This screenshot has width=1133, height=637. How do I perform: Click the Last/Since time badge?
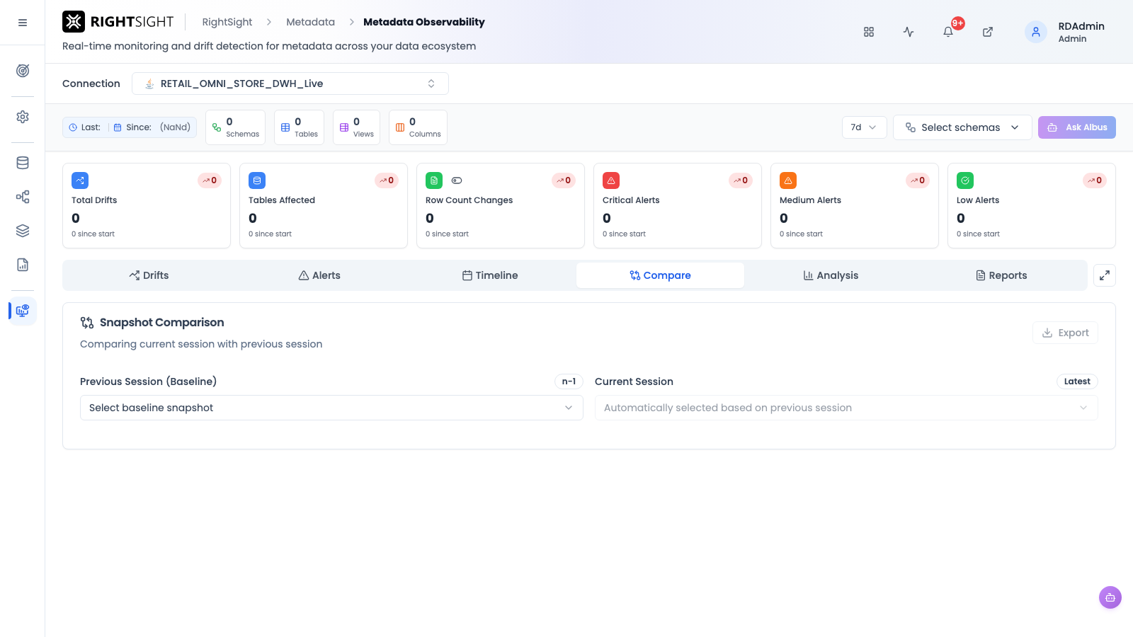130,127
